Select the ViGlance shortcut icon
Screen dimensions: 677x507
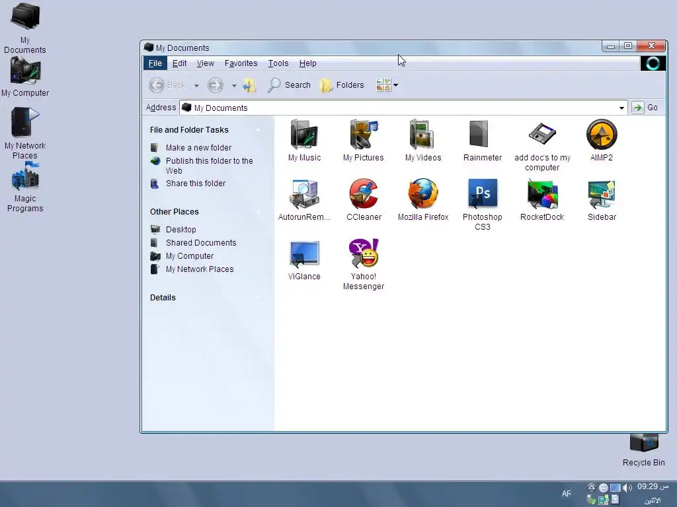pos(304,253)
